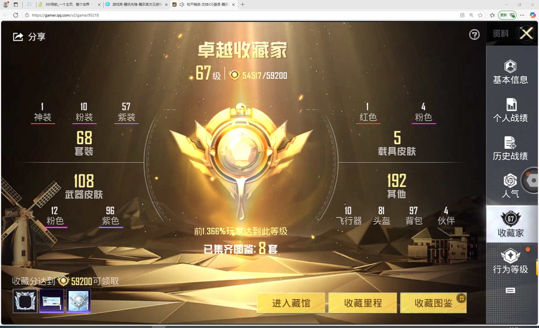Click the 192 其他 total
The width and height of the screenshot is (539, 328).
tap(397, 186)
